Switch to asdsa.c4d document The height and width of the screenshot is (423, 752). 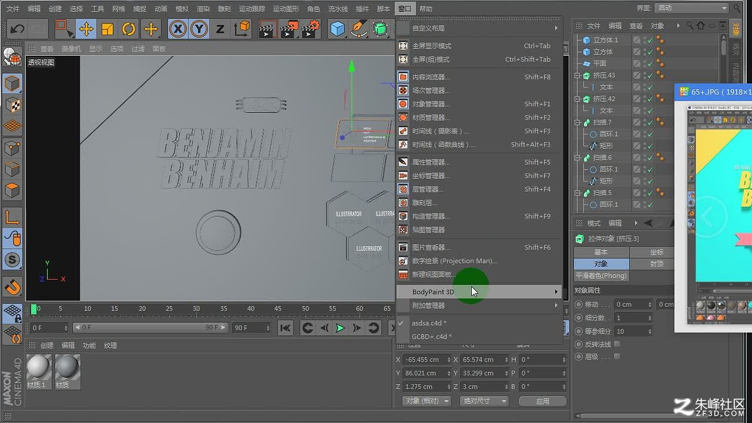[x=478, y=323]
